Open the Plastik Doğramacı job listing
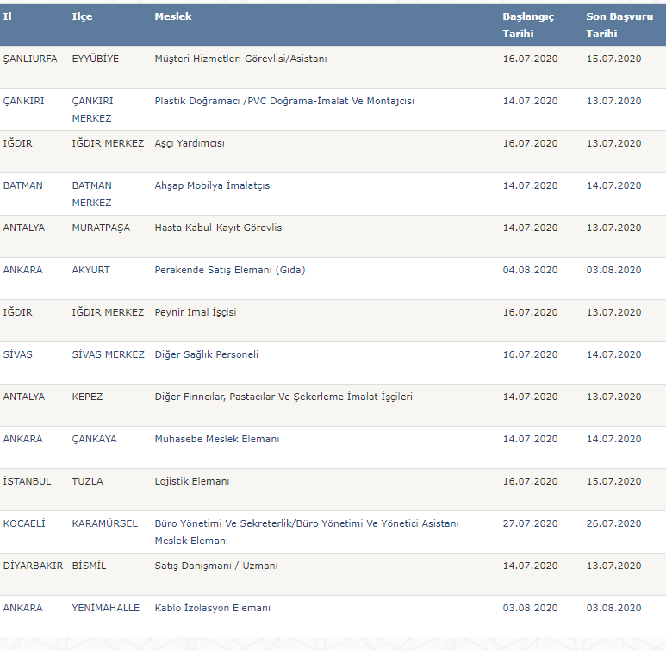 (x=284, y=101)
